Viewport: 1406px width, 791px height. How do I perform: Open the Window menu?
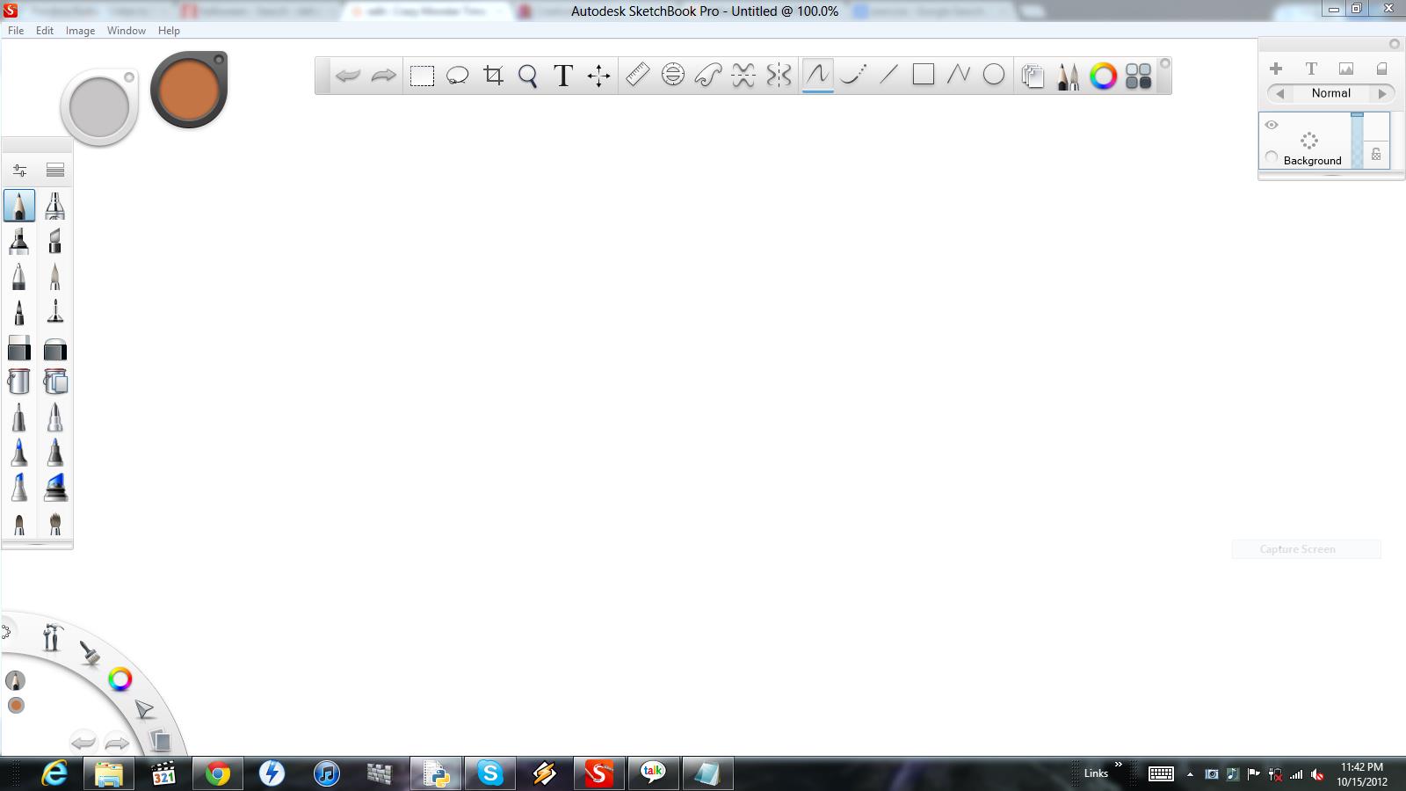[x=127, y=31]
